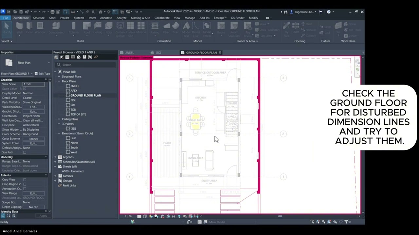Viewport: 419px width, 235px height.
Task: Click the link chain icon in Project Browser toolbar
Action: pos(96,57)
